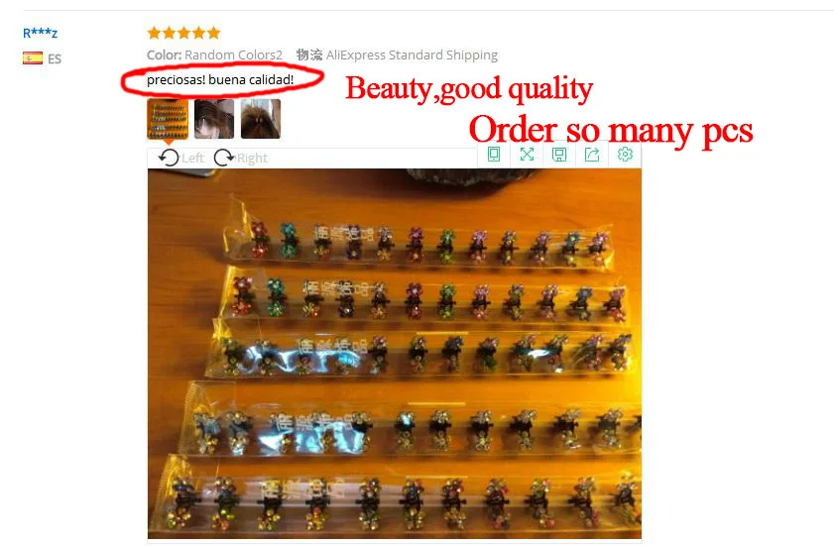Rotate the photo left with the counterclockwise arrow
This screenshot has height=546, width=834.
pyautogui.click(x=170, y=158)
